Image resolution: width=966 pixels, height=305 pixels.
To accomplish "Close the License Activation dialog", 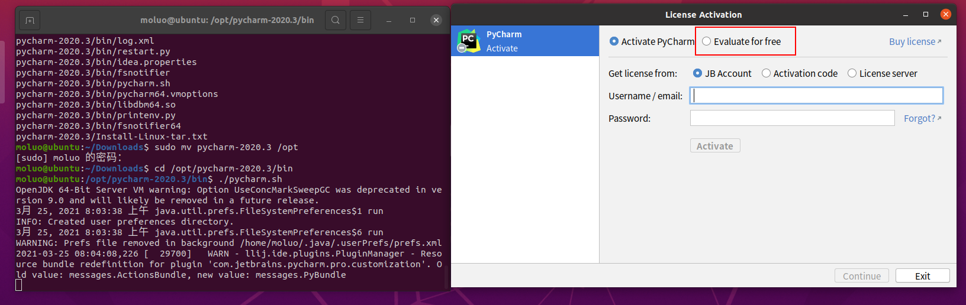I will 946,14.
